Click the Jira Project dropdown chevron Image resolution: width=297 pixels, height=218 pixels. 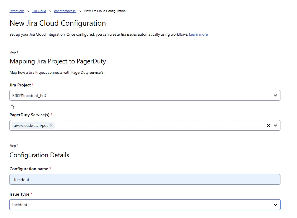point(275,95)
